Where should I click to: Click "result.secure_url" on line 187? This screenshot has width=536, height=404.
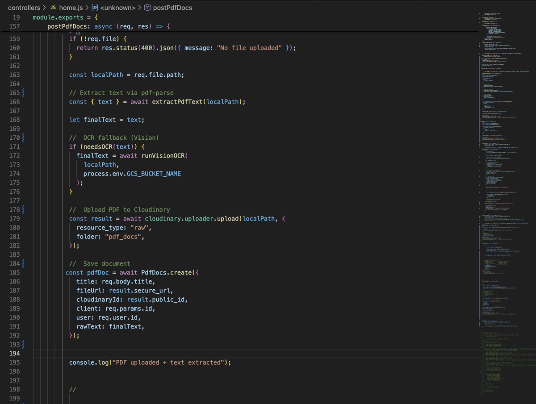pyautogui.click(x=139, y=290)
